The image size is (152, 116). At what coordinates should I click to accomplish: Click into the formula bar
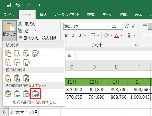(x=114, y=55)
